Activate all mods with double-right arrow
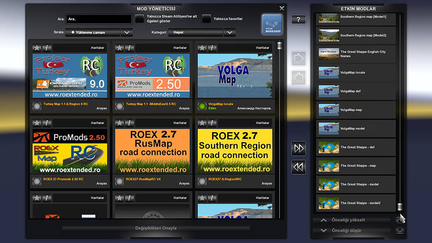Viewport: 432px width, 243px height. [x=299, y=148]
